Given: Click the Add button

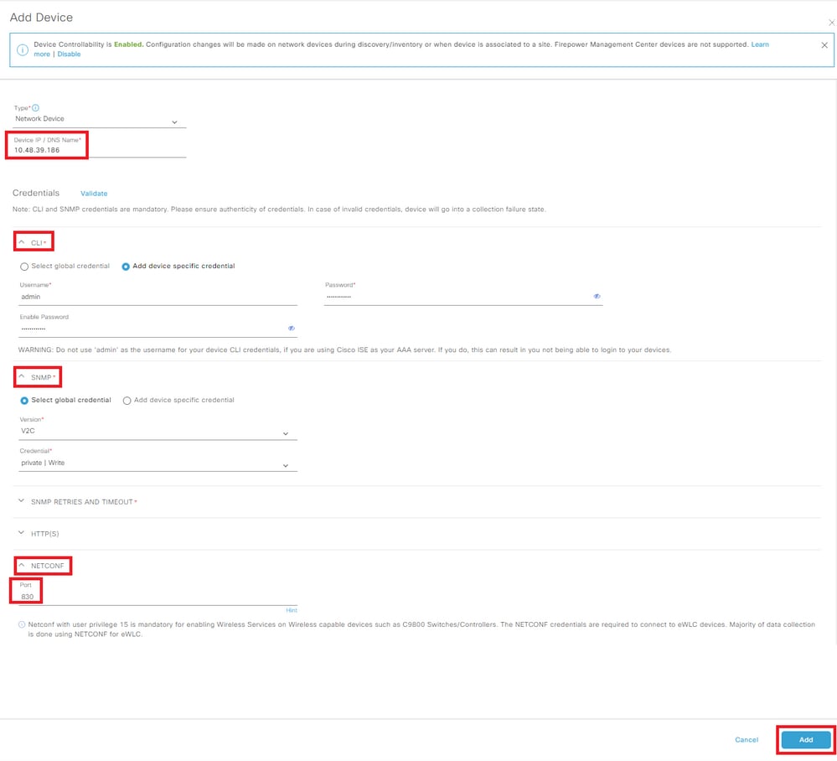Looking at the screenshot, I should pyautogui.click(x=805, y=740).
